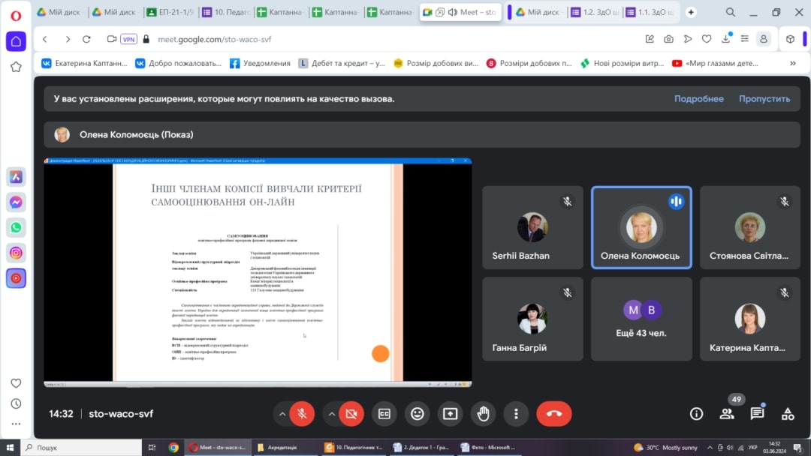
Task: Switch to the 1.2. ЗдО tab
Action: [x=594, y=12]
